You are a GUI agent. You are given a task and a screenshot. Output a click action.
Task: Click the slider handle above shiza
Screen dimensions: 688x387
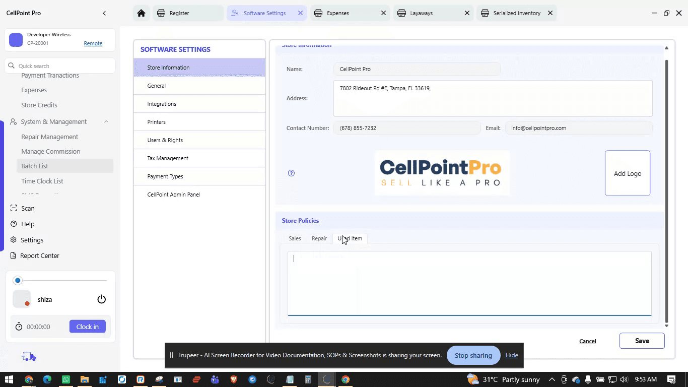point(18,280)
